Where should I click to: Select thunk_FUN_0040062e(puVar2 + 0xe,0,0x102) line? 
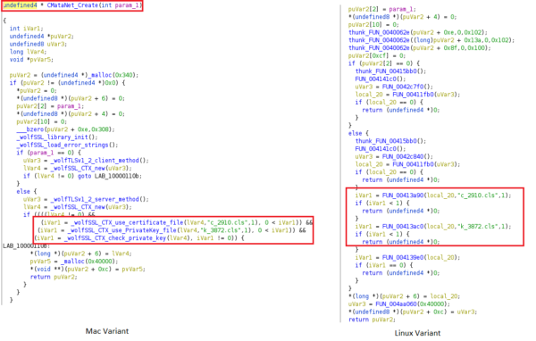[418, 32]
